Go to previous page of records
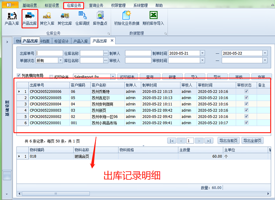Image resolution: width=275 pixels, height=200 pixels. (181, 141)
